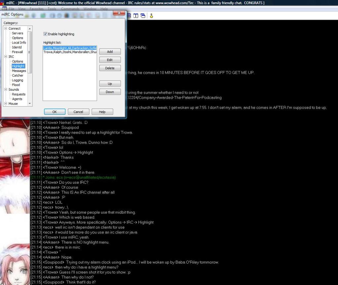This screenshot has width=338, height=285.
Task: Click the Delete highlight button
Action: point(110,68)
